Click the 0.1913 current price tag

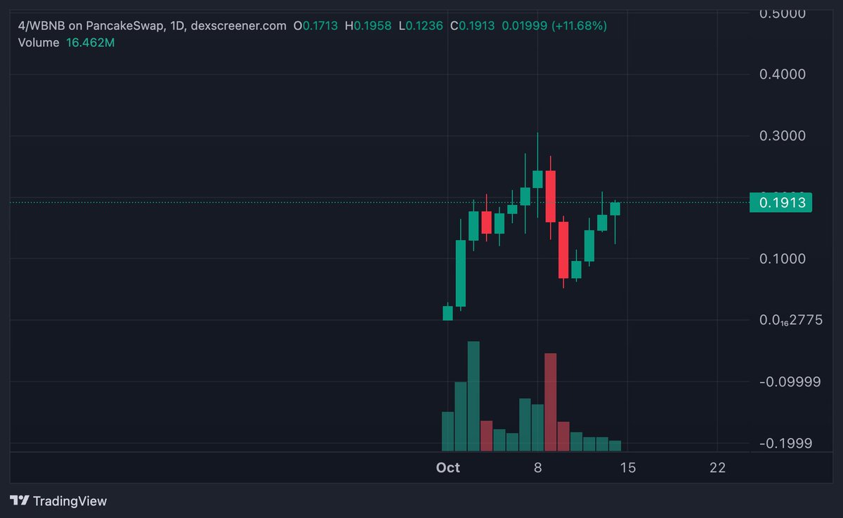pyautogui.click(x=781, y=203)
